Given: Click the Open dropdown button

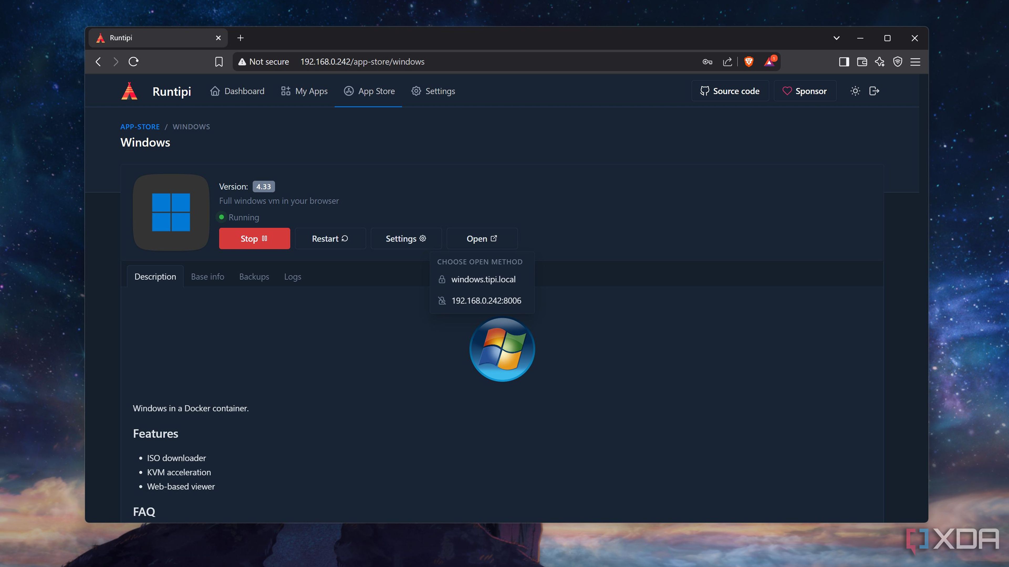Looking at the screenshot, I should click(x=482, y=238).
